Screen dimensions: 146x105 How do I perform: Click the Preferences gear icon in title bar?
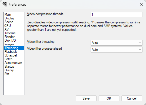pyautogui.click(x=5, y=4)
